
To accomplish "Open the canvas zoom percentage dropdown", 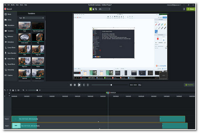I will 104,9.
